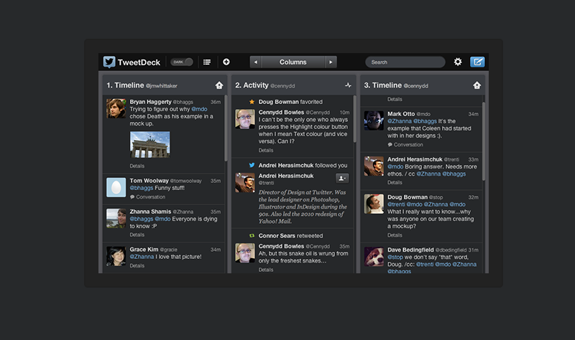Click the TweetDeck bird logo

coord(109,62)
